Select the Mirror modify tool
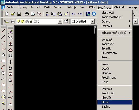The image size is (139, 110). coord(10,44)
